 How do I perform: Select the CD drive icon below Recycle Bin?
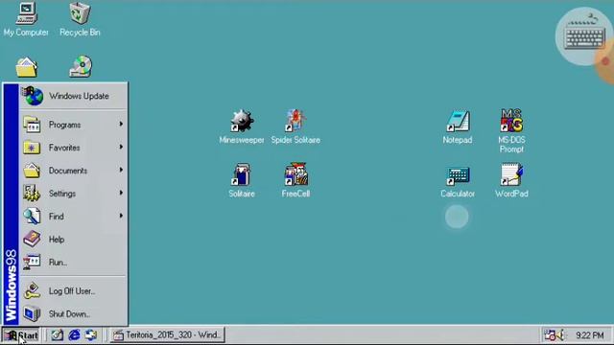tap(81, 66)
